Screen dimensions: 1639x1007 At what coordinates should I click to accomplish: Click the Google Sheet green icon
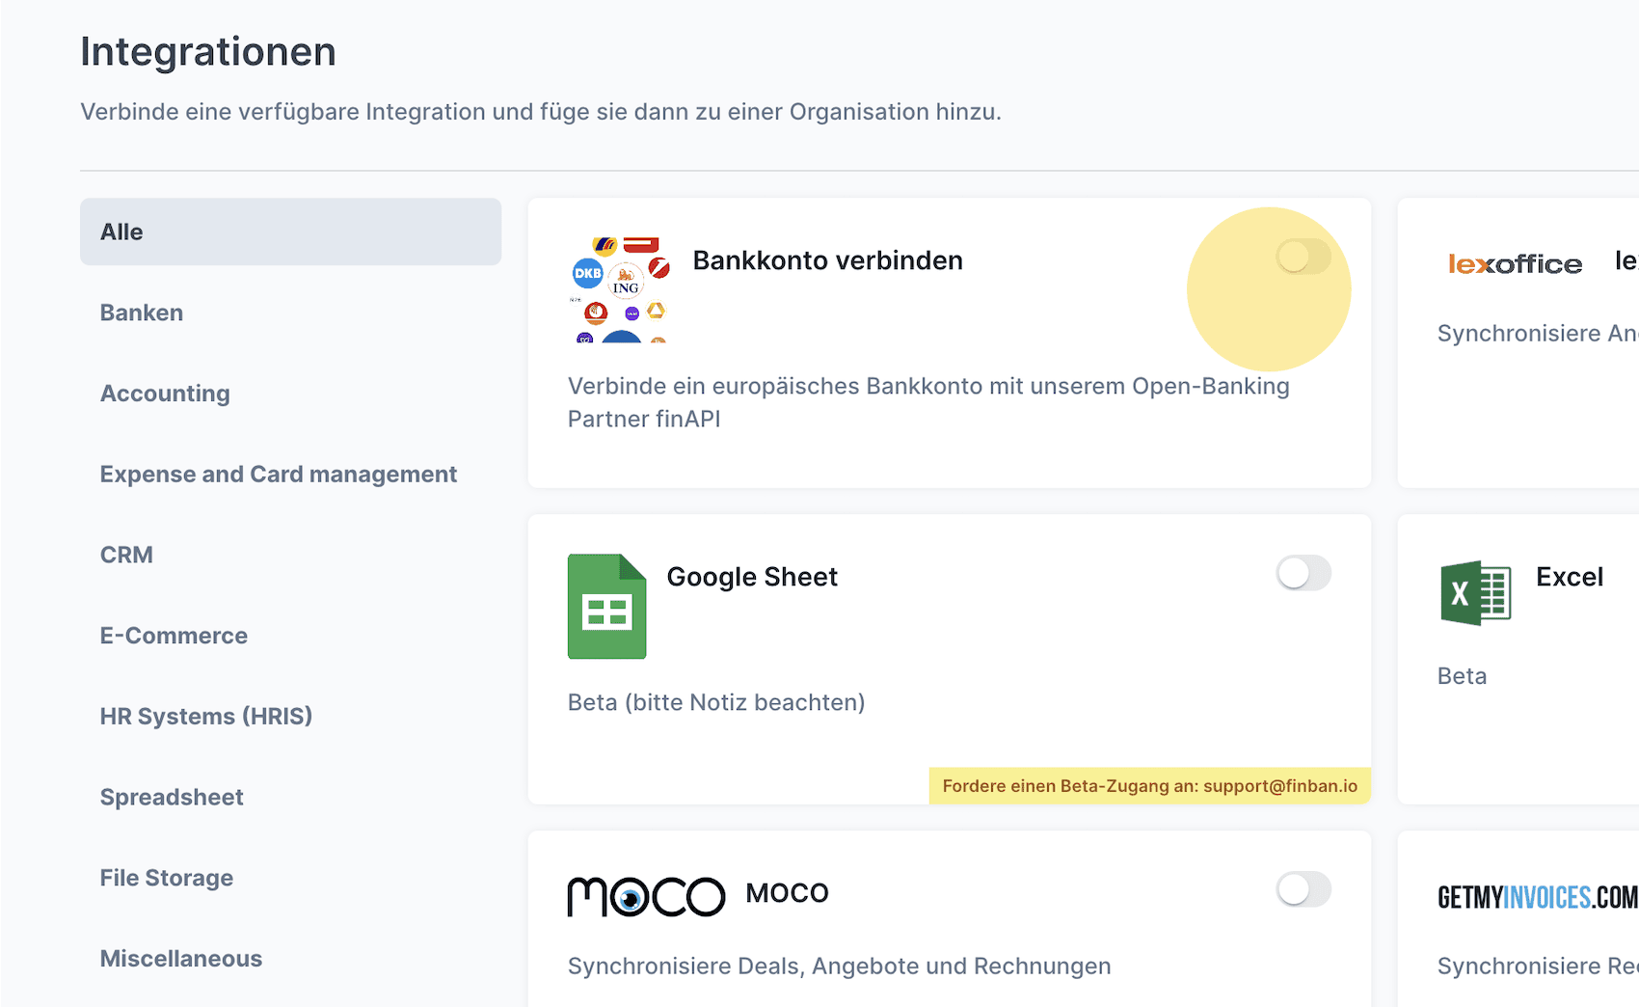click(x=606, y=607)
